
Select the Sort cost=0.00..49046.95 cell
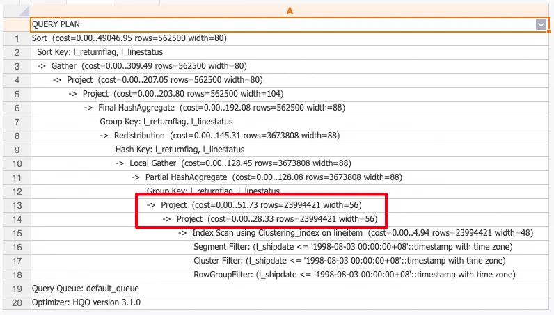point(290,38)
